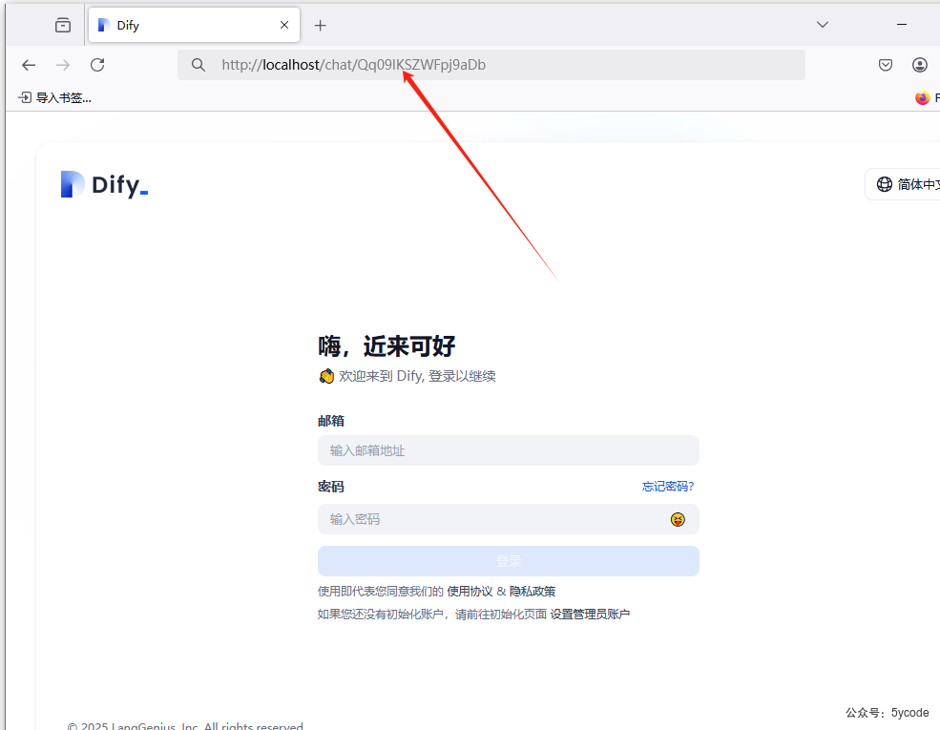Toggle password visibility with the emoji icon
This screenshot has width=940, height=730.
[x=679, y=519]
